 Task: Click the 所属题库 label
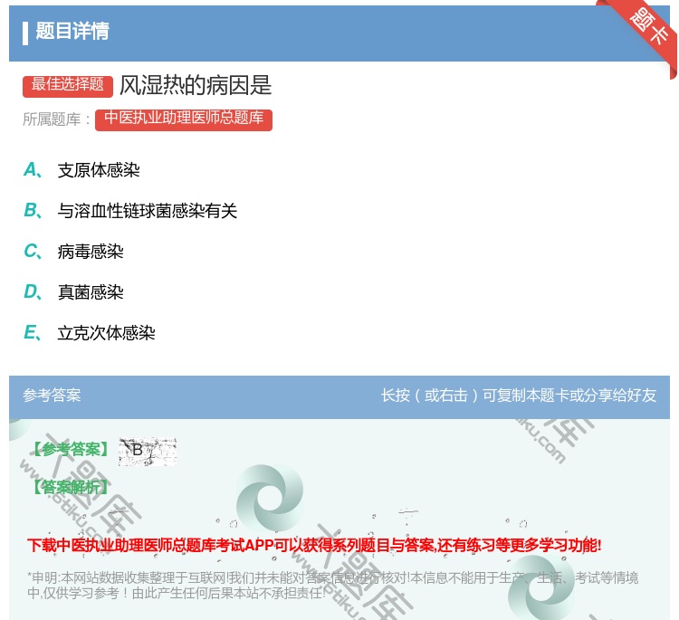point(57,119)
